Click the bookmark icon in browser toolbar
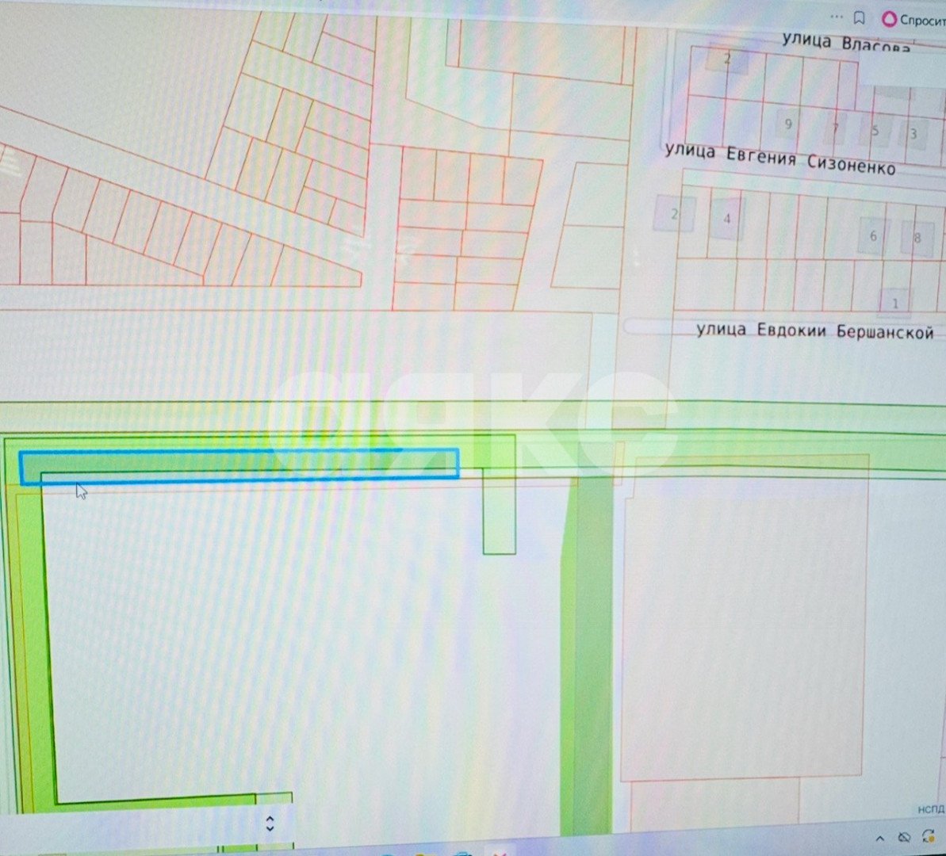Viewport: 946px width, 856px height. [x=858, y=17]
